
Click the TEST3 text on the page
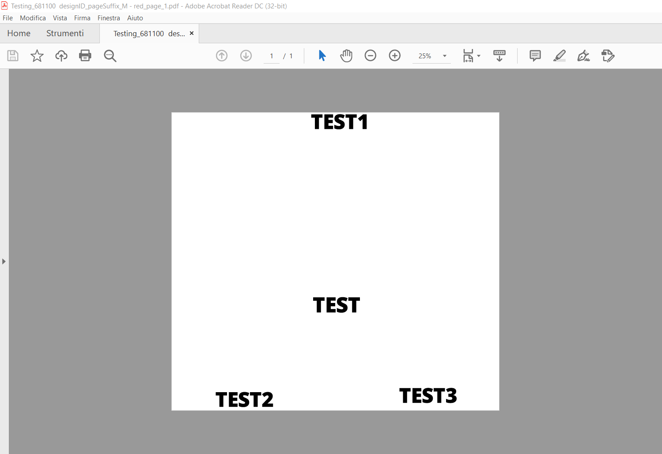coord(428,395)
